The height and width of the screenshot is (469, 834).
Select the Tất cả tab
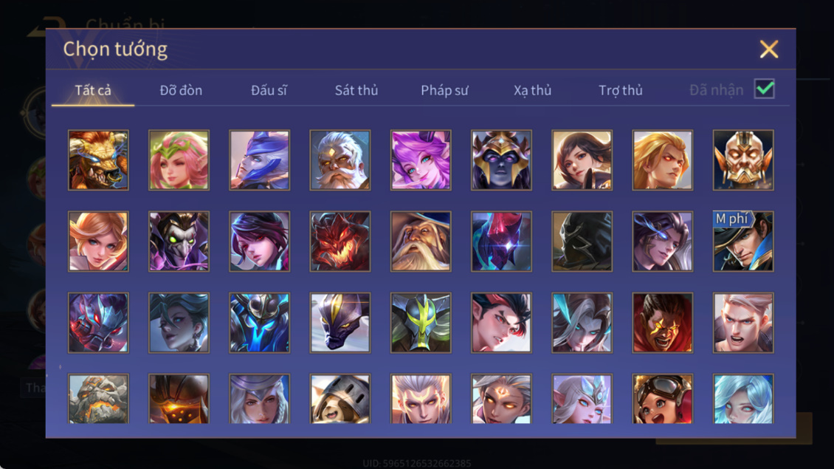click(x=93, y=90)
